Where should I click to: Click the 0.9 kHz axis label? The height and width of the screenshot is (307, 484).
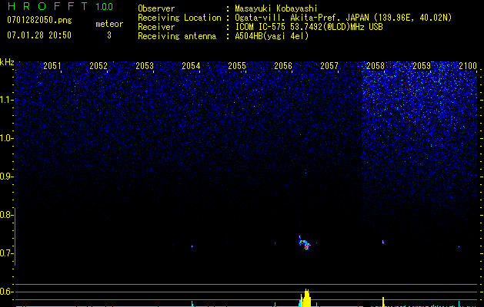coord(6,177)
